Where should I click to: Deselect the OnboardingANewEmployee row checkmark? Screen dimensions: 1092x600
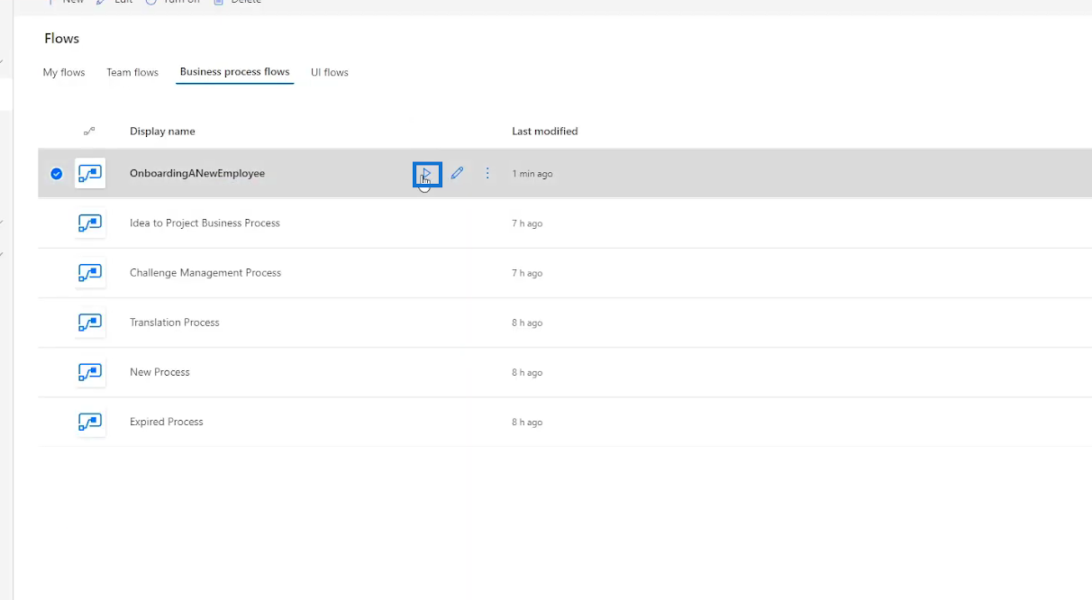[57, 174]
